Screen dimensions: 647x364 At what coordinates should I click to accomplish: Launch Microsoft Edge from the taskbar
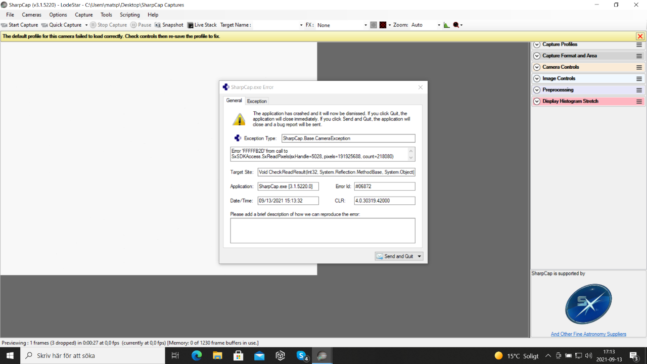point(197,355)
